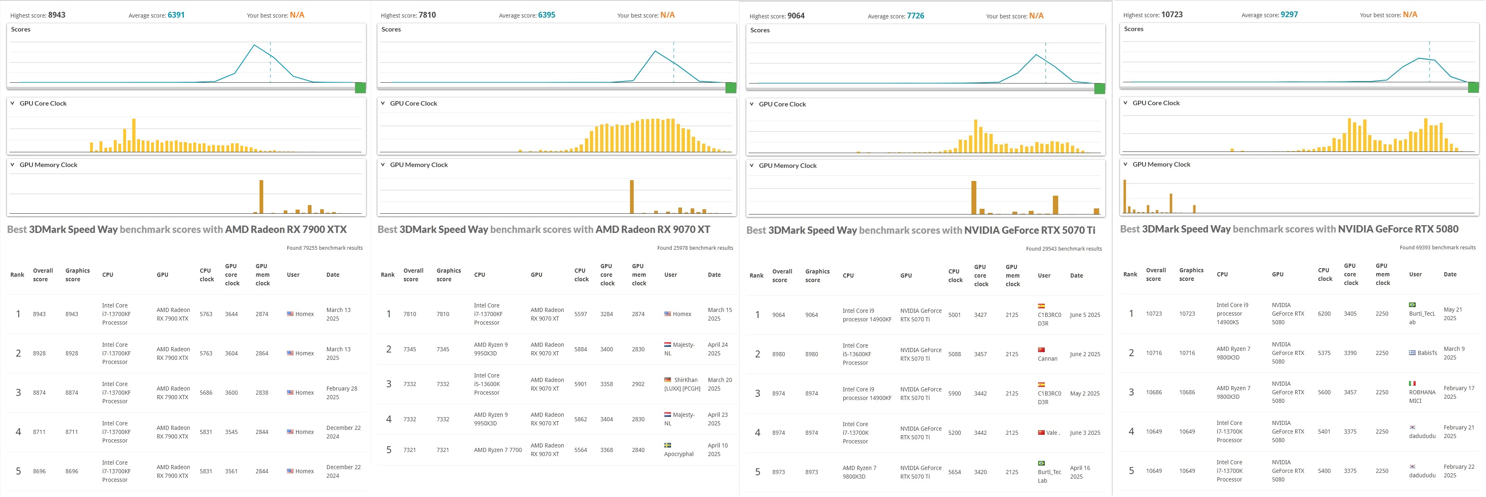Click US flag beside Homex, rank 1 RX 7900 XTX

[x=290, y=314]
